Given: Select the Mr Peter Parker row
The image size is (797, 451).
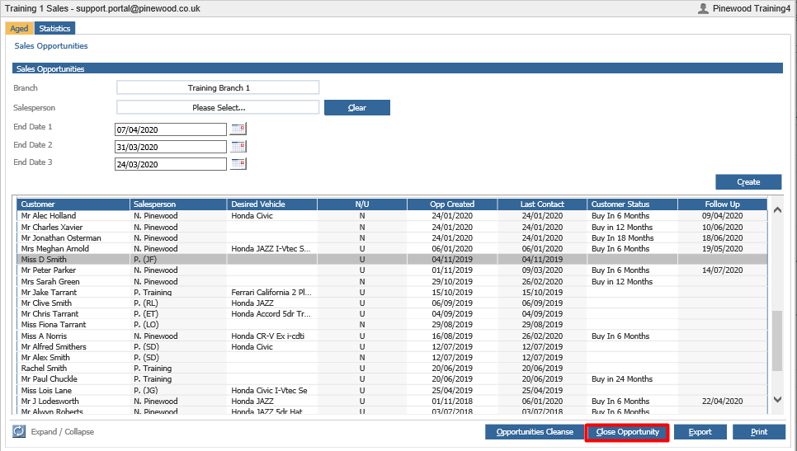Looking at the screenshot, I should pos(392,270).
